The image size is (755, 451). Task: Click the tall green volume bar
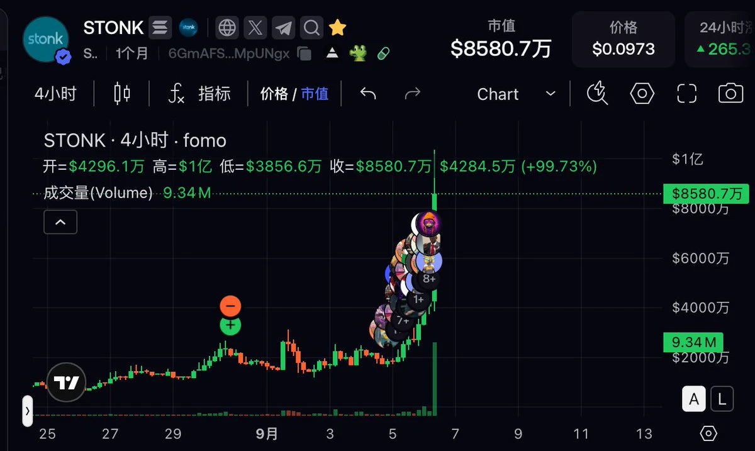pos(434,379)
